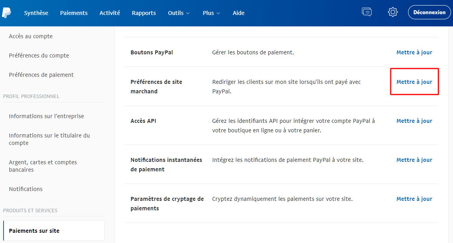The width and height of the screenshot is (453, 243).
Task: Switch to the Activité section
Action: [x=110, y=13]
